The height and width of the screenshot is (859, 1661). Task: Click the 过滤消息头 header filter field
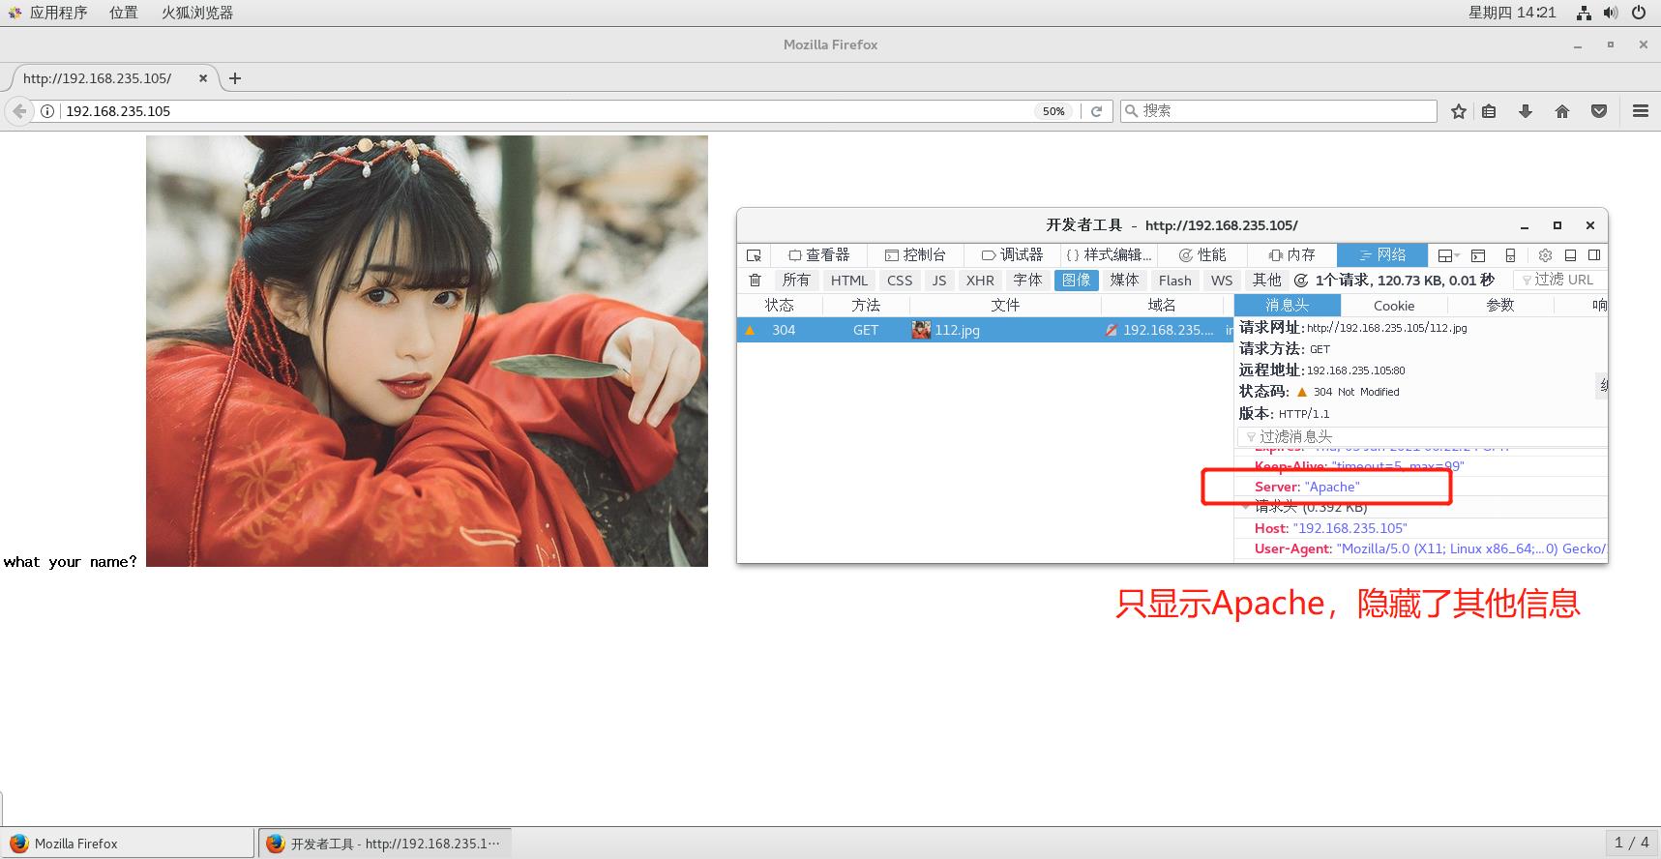pyautogui.click(x=1421, y=436)
